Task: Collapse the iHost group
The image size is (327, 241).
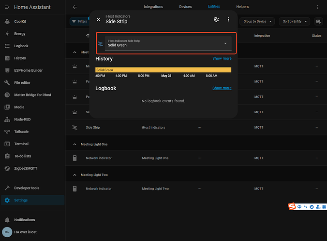Action: click(74, 52)
